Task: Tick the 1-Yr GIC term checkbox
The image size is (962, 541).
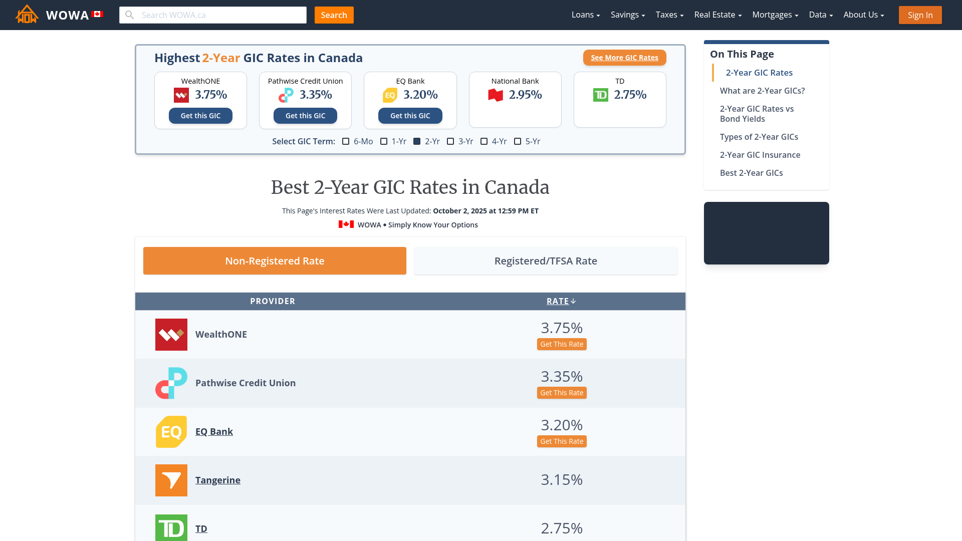Action: 384,142
